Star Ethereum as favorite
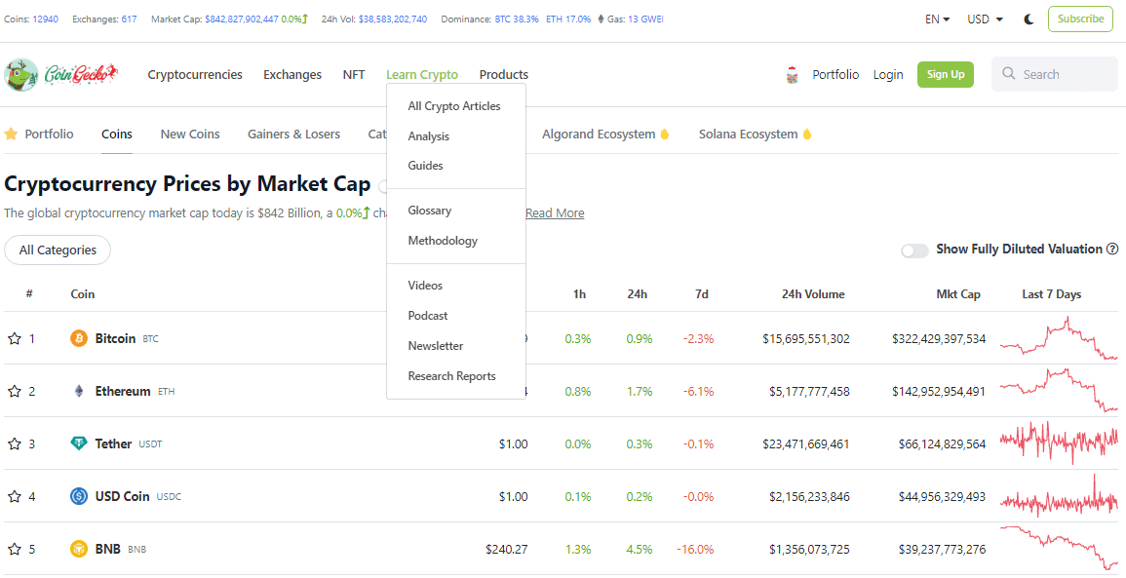 [15, 391]
